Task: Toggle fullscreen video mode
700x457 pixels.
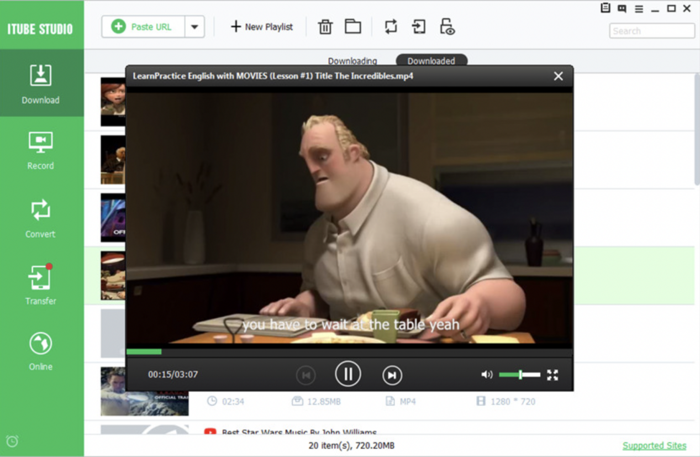Action: tap(552, 375)
